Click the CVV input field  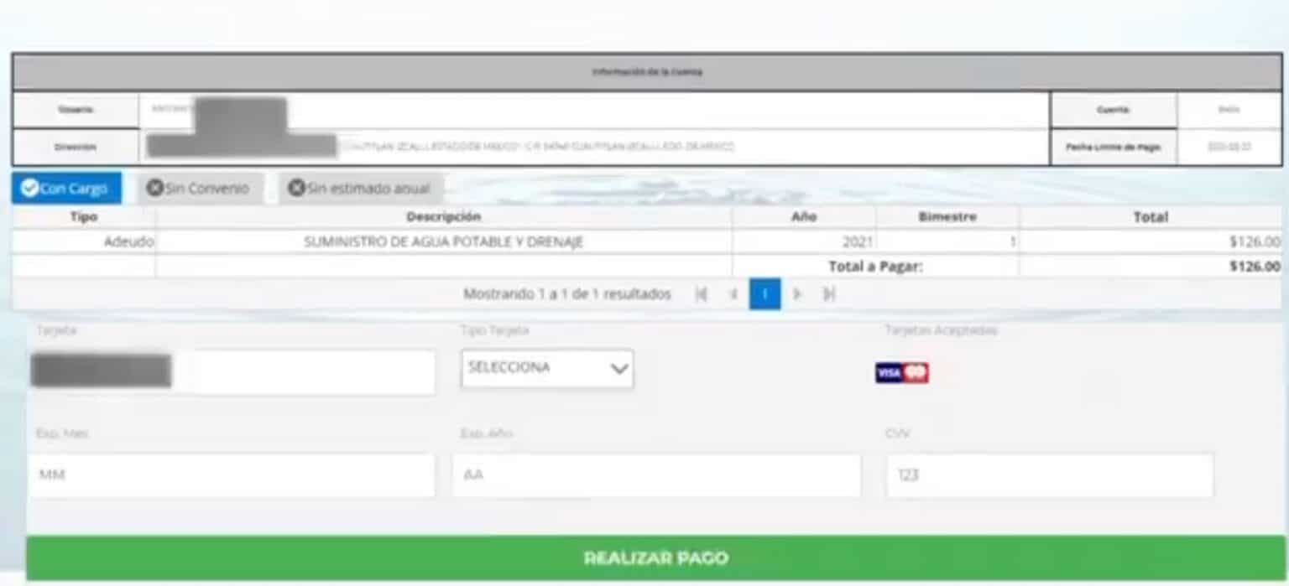coord(1049,475)
